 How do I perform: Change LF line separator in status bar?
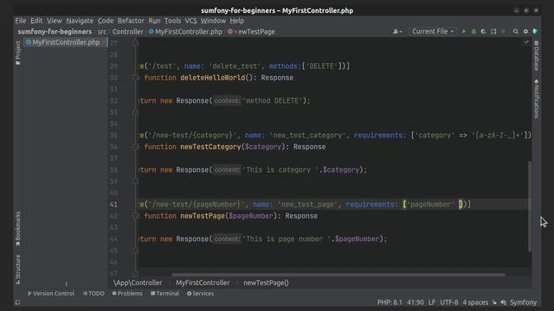432,302
